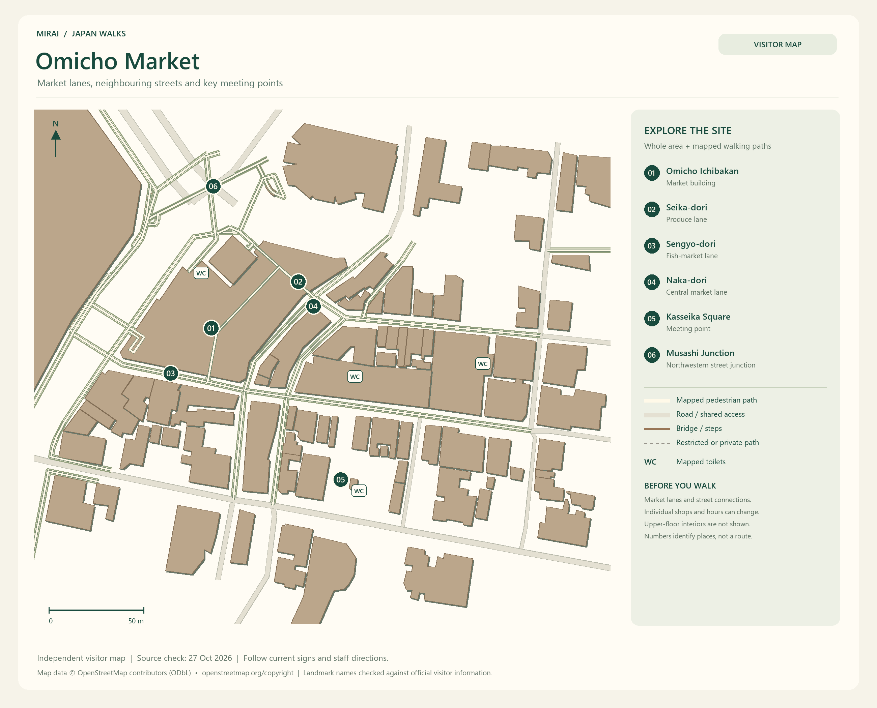Select the Naka-dori legend name

686,281
